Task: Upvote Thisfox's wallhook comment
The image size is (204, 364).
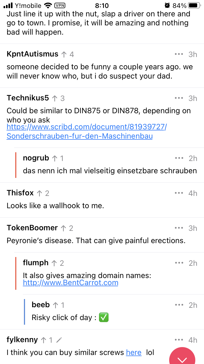Action: pos(39,193)
